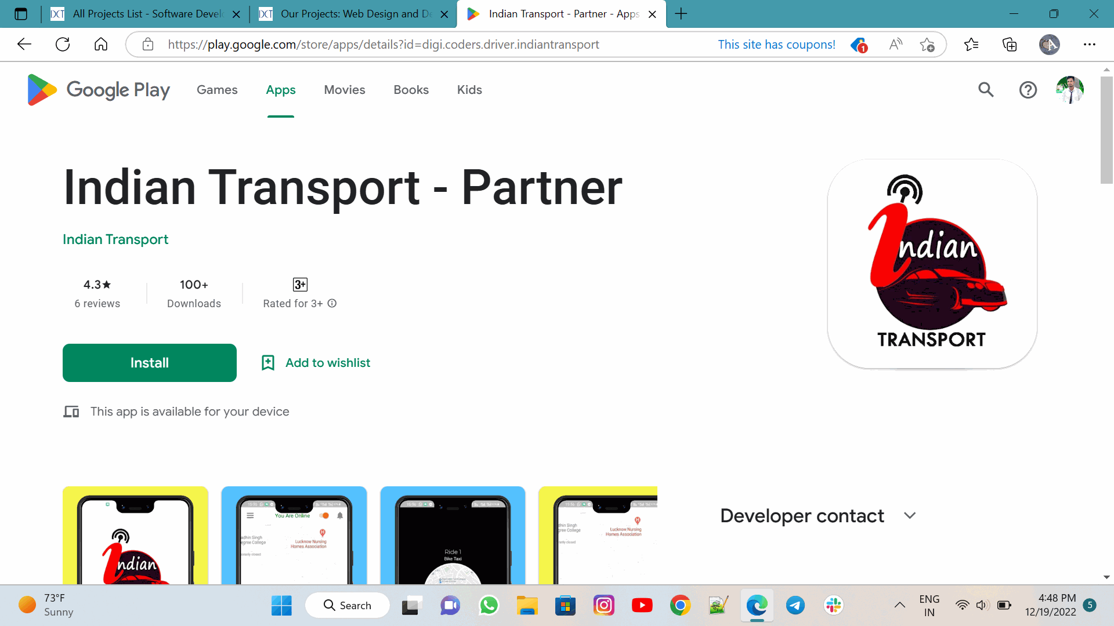Open the weather widget showing 73°F
The image size is (1114, 626).
(46, 605)
